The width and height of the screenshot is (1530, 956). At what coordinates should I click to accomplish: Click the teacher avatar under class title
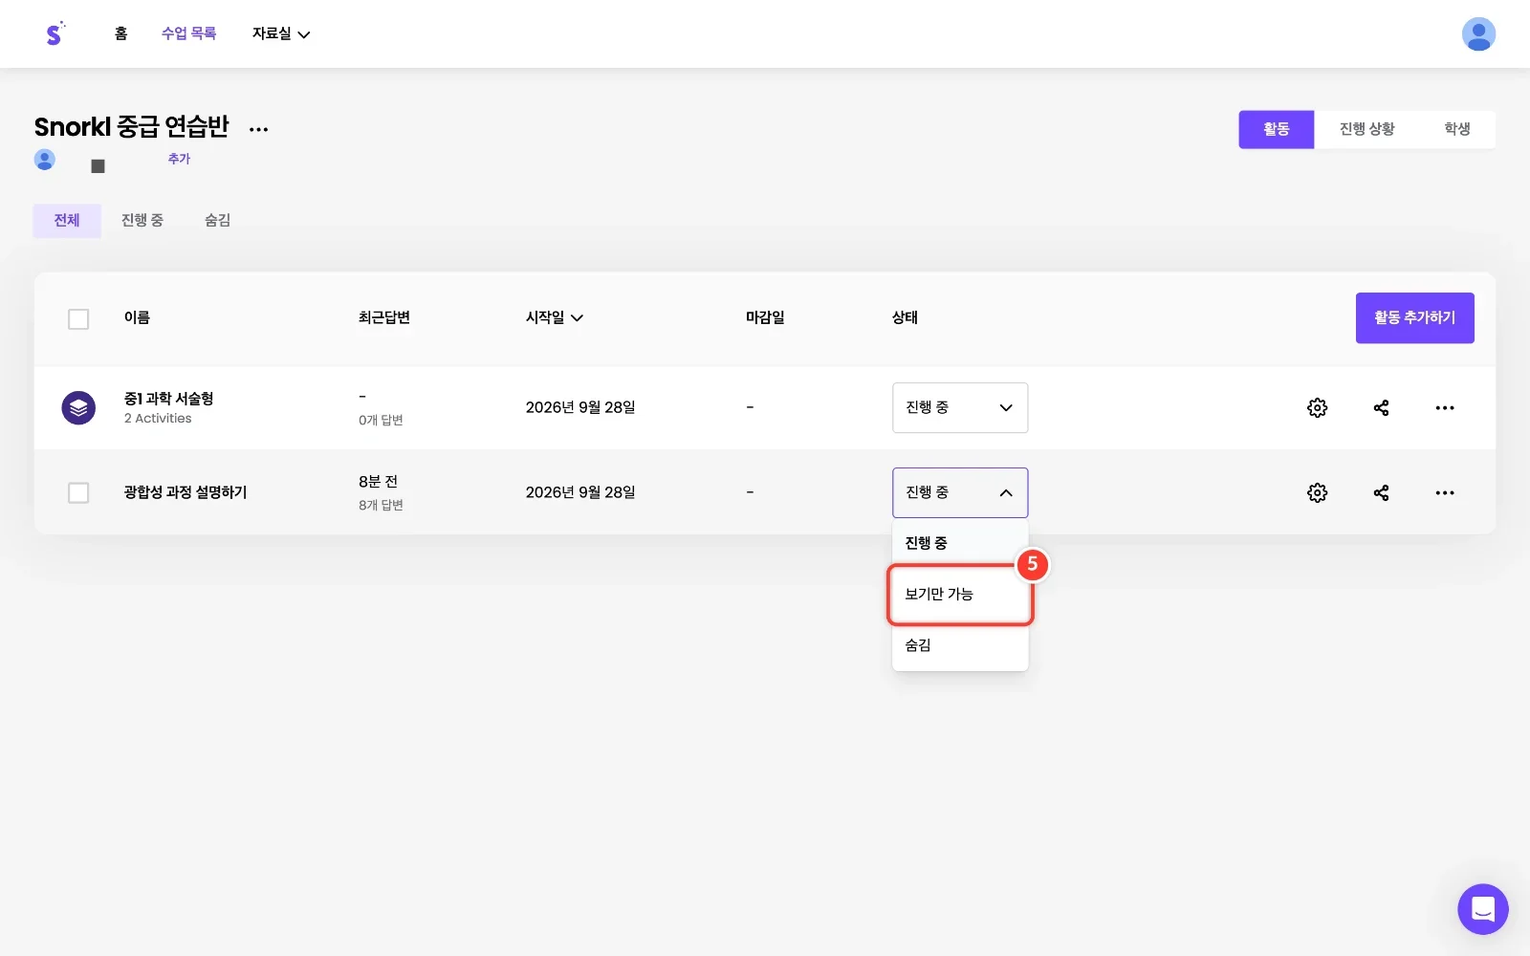pos(45,160)
